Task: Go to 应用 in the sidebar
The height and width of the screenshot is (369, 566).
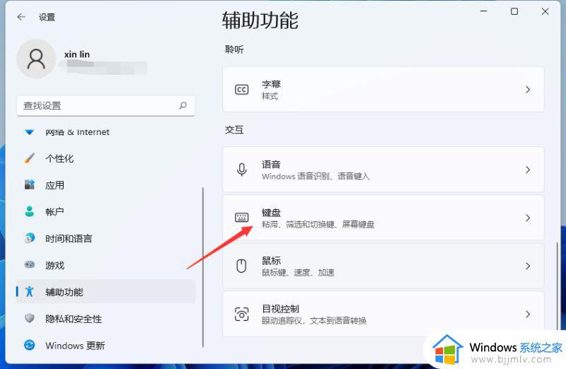Action: click(105, 185)
